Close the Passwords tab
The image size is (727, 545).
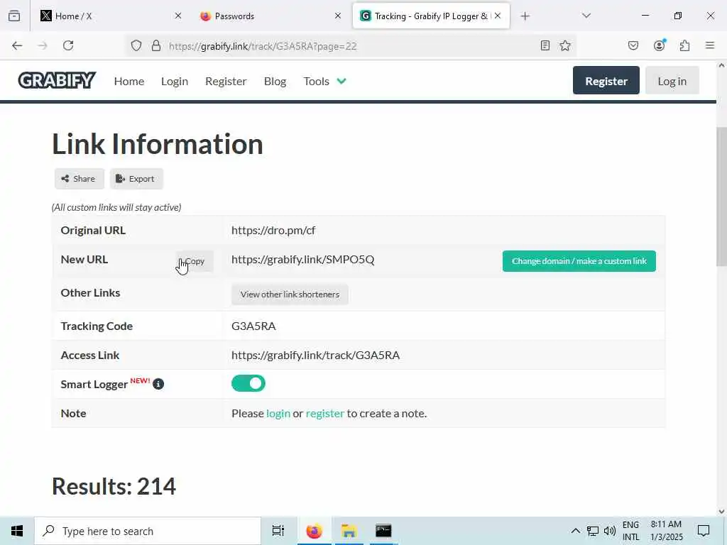[x=337, y=16]
